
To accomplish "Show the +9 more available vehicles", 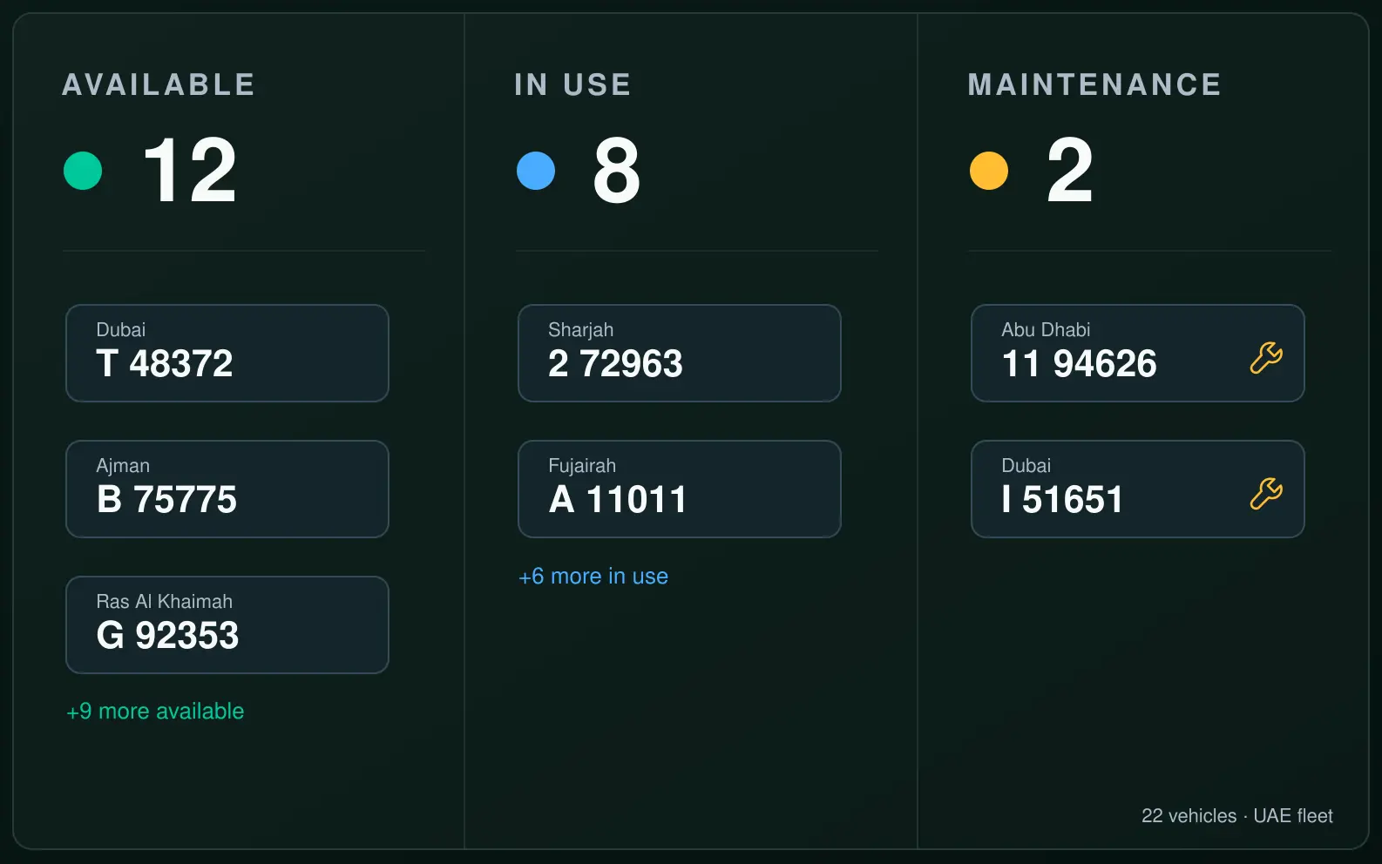I will [x=155, y=712].
